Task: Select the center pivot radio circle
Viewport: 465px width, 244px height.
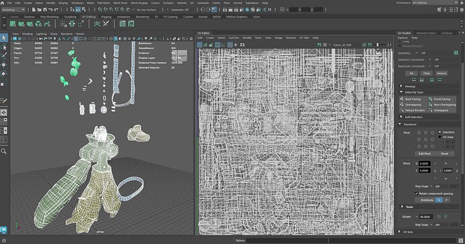Action: point(425,140)
